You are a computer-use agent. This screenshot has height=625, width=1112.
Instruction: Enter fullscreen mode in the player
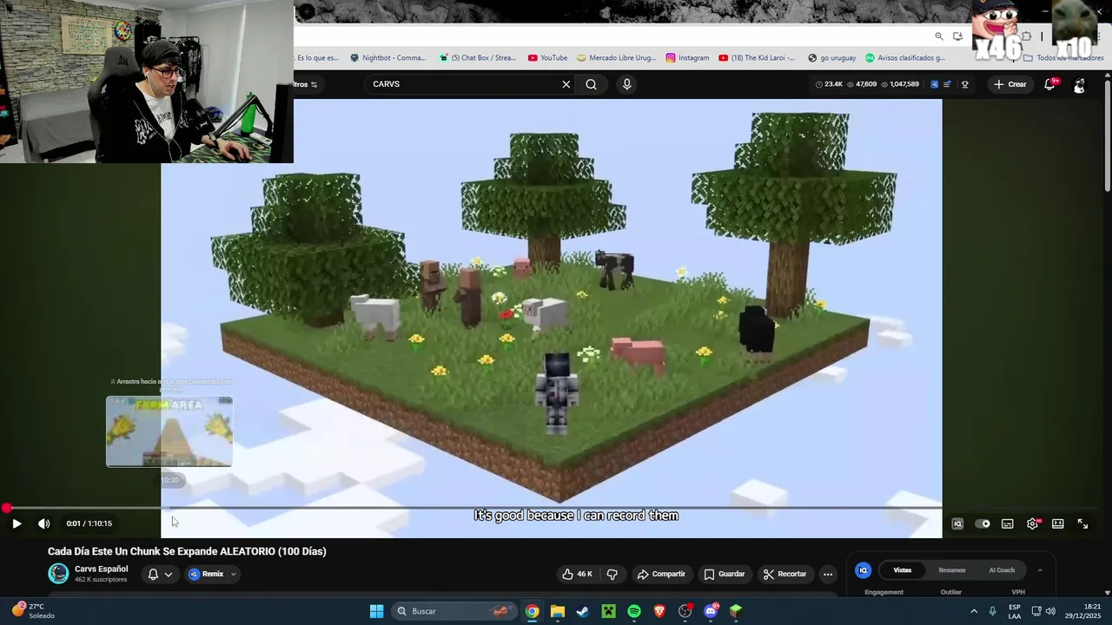coord(1083,523)
